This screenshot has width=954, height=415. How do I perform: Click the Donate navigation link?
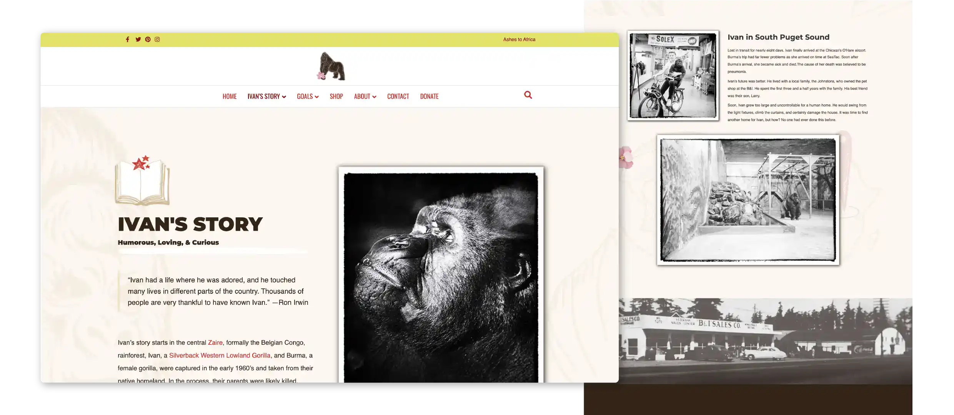coord(429,96)
